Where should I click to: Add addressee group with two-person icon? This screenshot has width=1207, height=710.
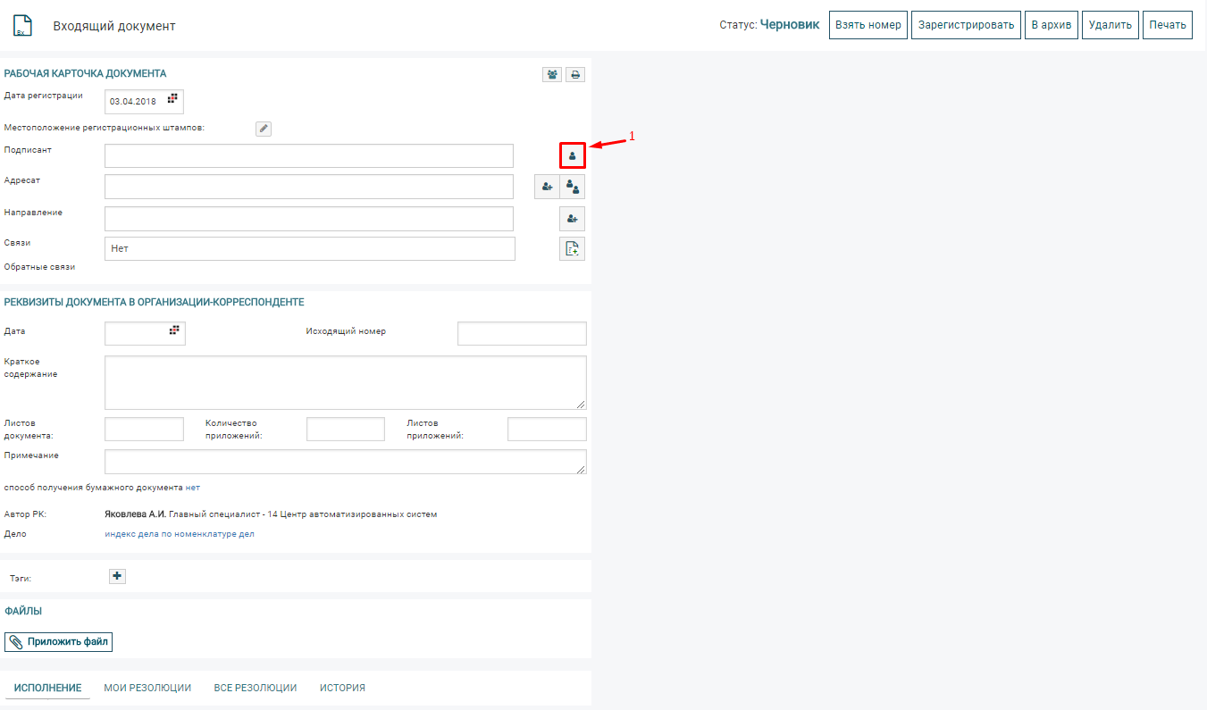point(573,187)
